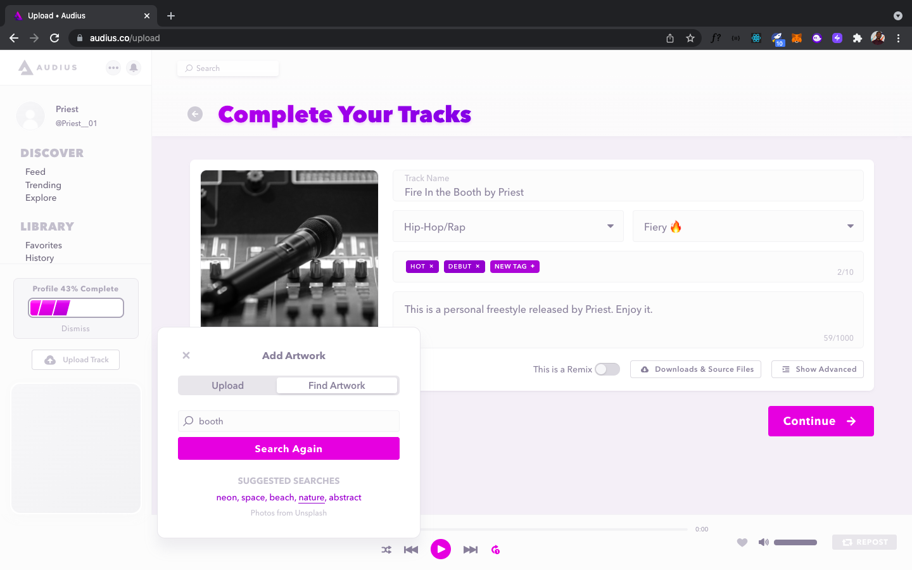Open the Fiery mood dropdown
The image size is (912, 570).
(748, 227)
